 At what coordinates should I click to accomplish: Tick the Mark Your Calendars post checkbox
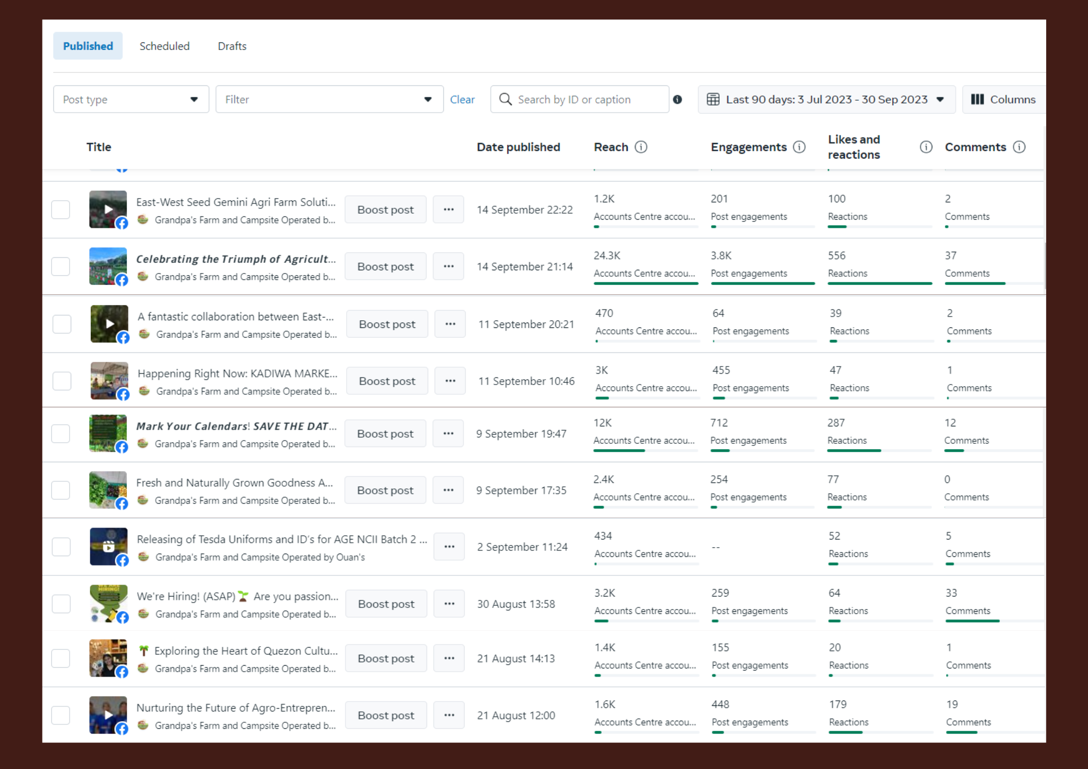point(60,433)
